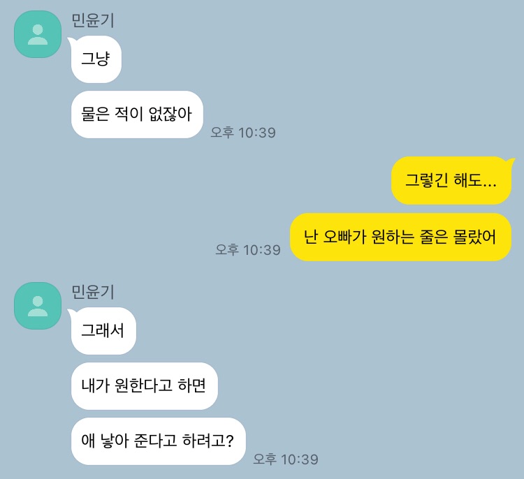This screenshot has height=479, width=524.
Task: Click the speech tail of the 그래서 bubble
Action: coord(71,312)
